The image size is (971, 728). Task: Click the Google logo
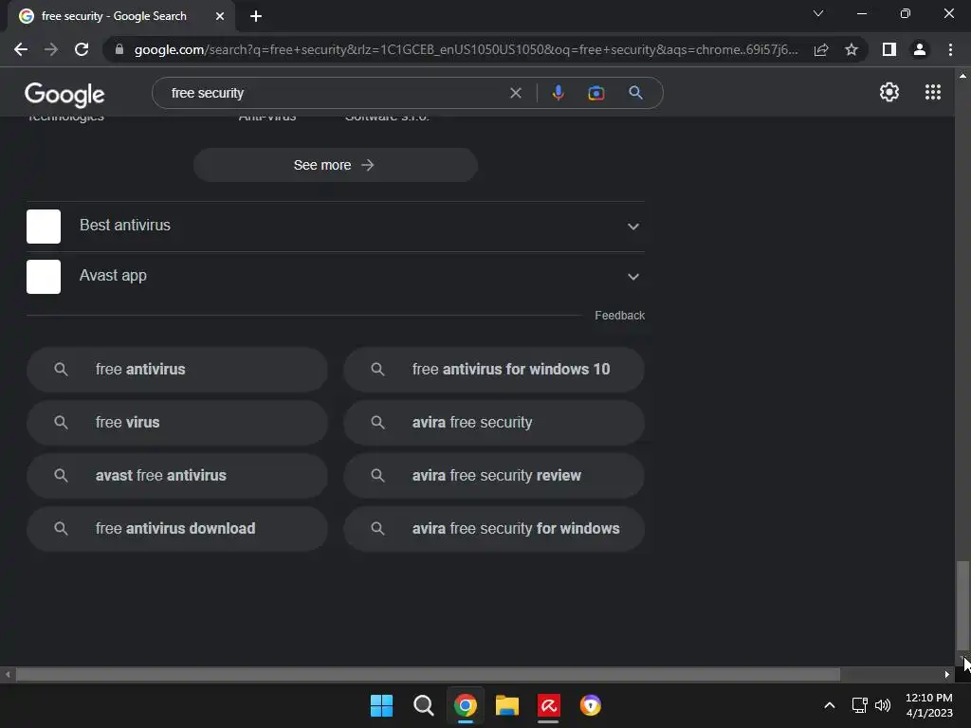64,95
